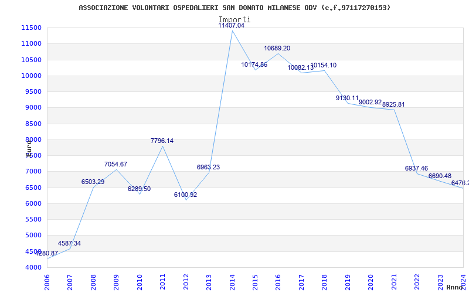Image resolution: width=469 pixels, height=293 pixels.
Task: Click the y-axis tick 5500
Action: pyautogui.click(x=33, y=219)
